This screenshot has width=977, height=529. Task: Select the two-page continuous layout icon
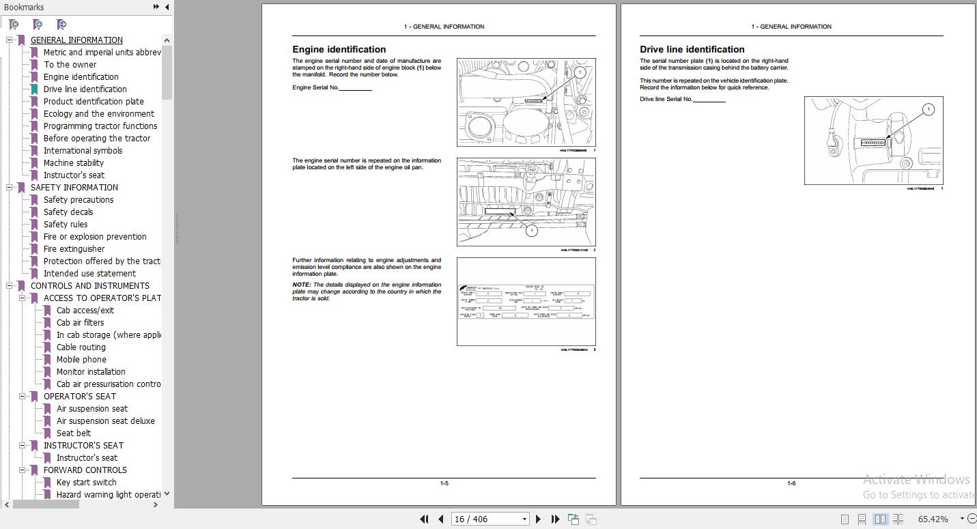point(898,519)
